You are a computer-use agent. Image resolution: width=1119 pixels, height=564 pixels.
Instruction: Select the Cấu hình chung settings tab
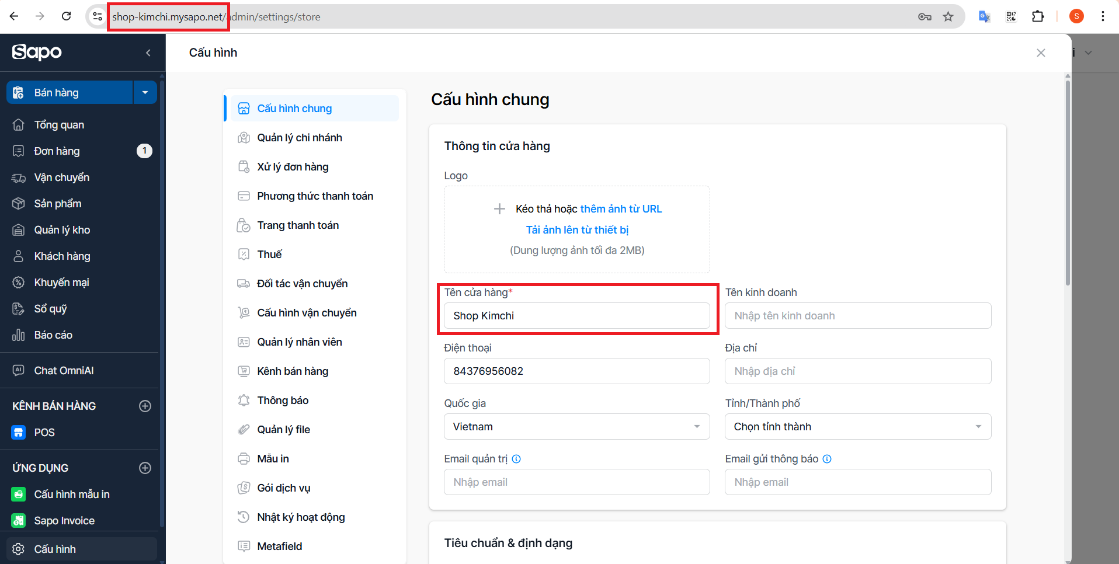click(314, 109)
